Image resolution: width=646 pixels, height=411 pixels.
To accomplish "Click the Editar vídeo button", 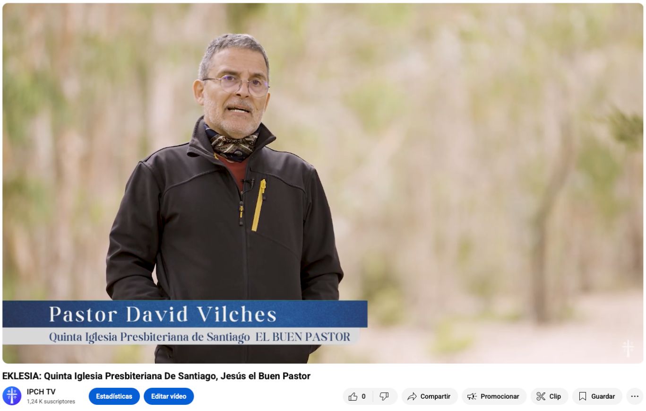I will click(169, 396).
